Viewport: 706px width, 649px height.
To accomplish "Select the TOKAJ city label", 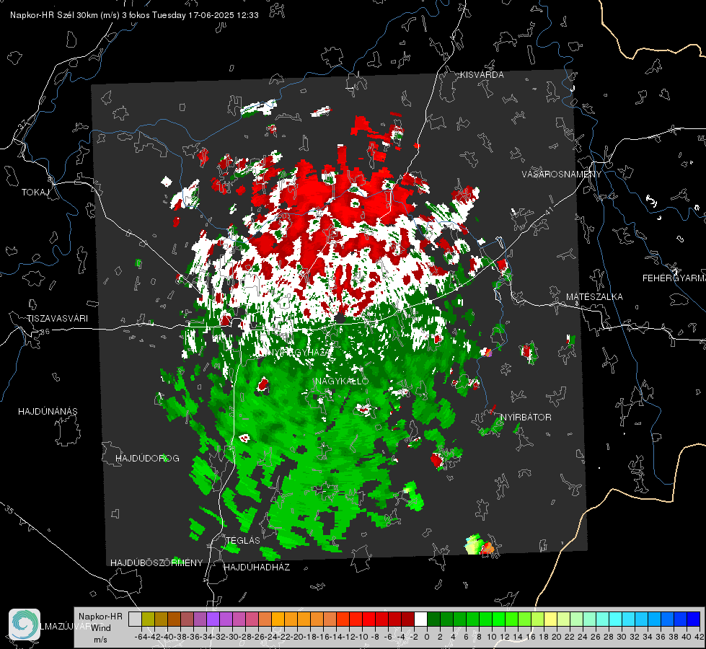I will (35, 193).
